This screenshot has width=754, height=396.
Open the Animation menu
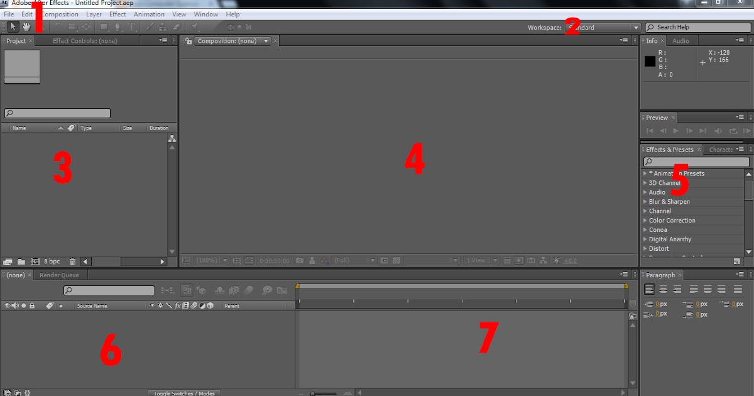click(x=149, y=14)
